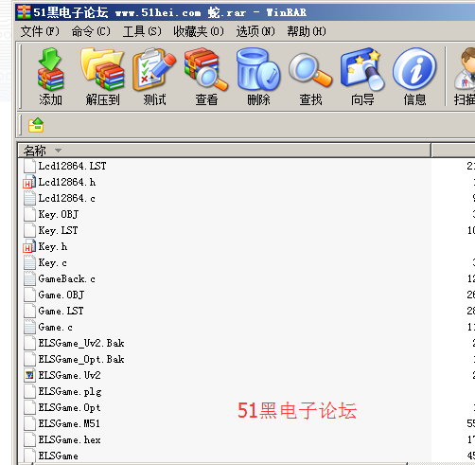
Task: Open the 工具(S) menu
Action: pyautogui.click(x=142, y=31)
